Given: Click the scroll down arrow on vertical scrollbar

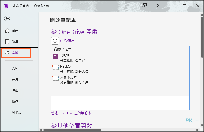Looking at the screenshot, I should (x=202, y=125).
